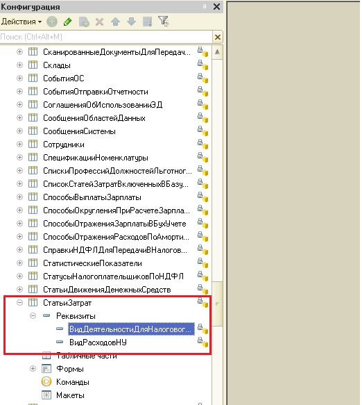Click the lock icon beside Склады

[202, 65]
